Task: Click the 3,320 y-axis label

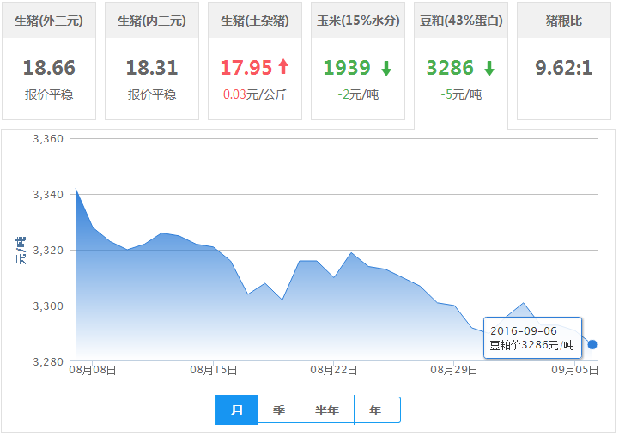Action: pyautogui.click(x=48, y=250)
